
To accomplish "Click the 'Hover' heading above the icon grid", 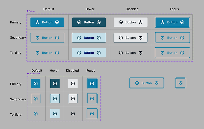I will tap(54, 71).
